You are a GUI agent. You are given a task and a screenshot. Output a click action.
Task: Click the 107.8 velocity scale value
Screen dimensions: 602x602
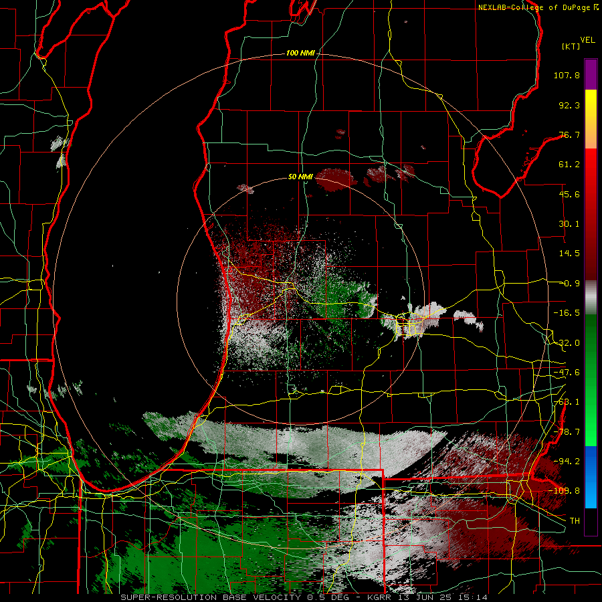(567, 75)
